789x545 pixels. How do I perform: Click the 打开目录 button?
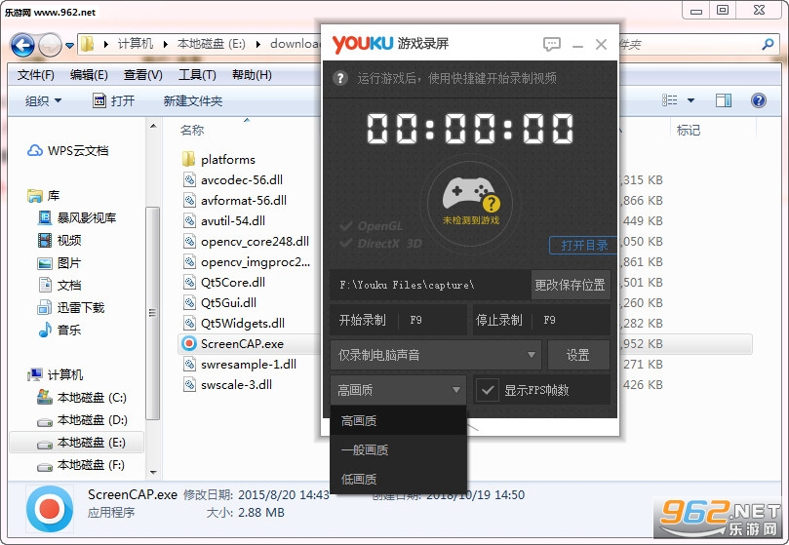pos(583,245)
